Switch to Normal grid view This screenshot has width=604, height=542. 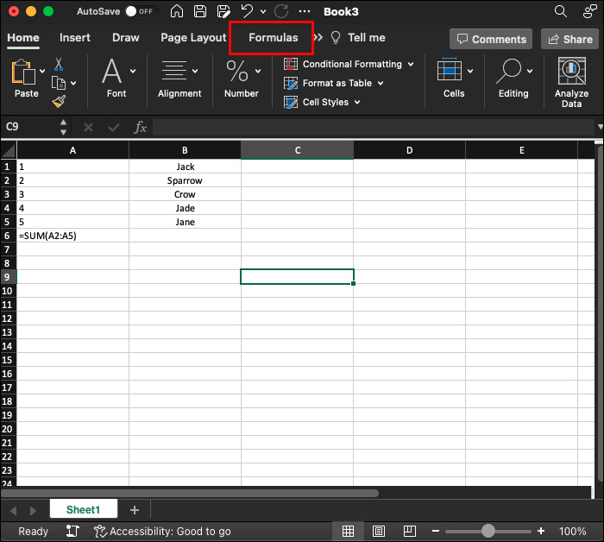tap(348, 531)
